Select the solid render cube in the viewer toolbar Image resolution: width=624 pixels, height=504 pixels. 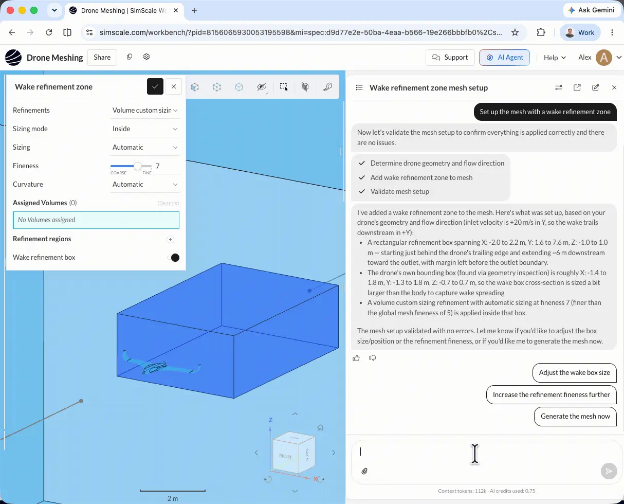pyautogui.click(x=195, y=87)
